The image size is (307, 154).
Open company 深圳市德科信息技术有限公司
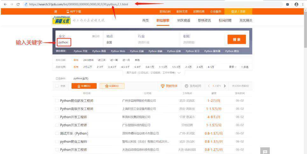(x=140, y=133)
